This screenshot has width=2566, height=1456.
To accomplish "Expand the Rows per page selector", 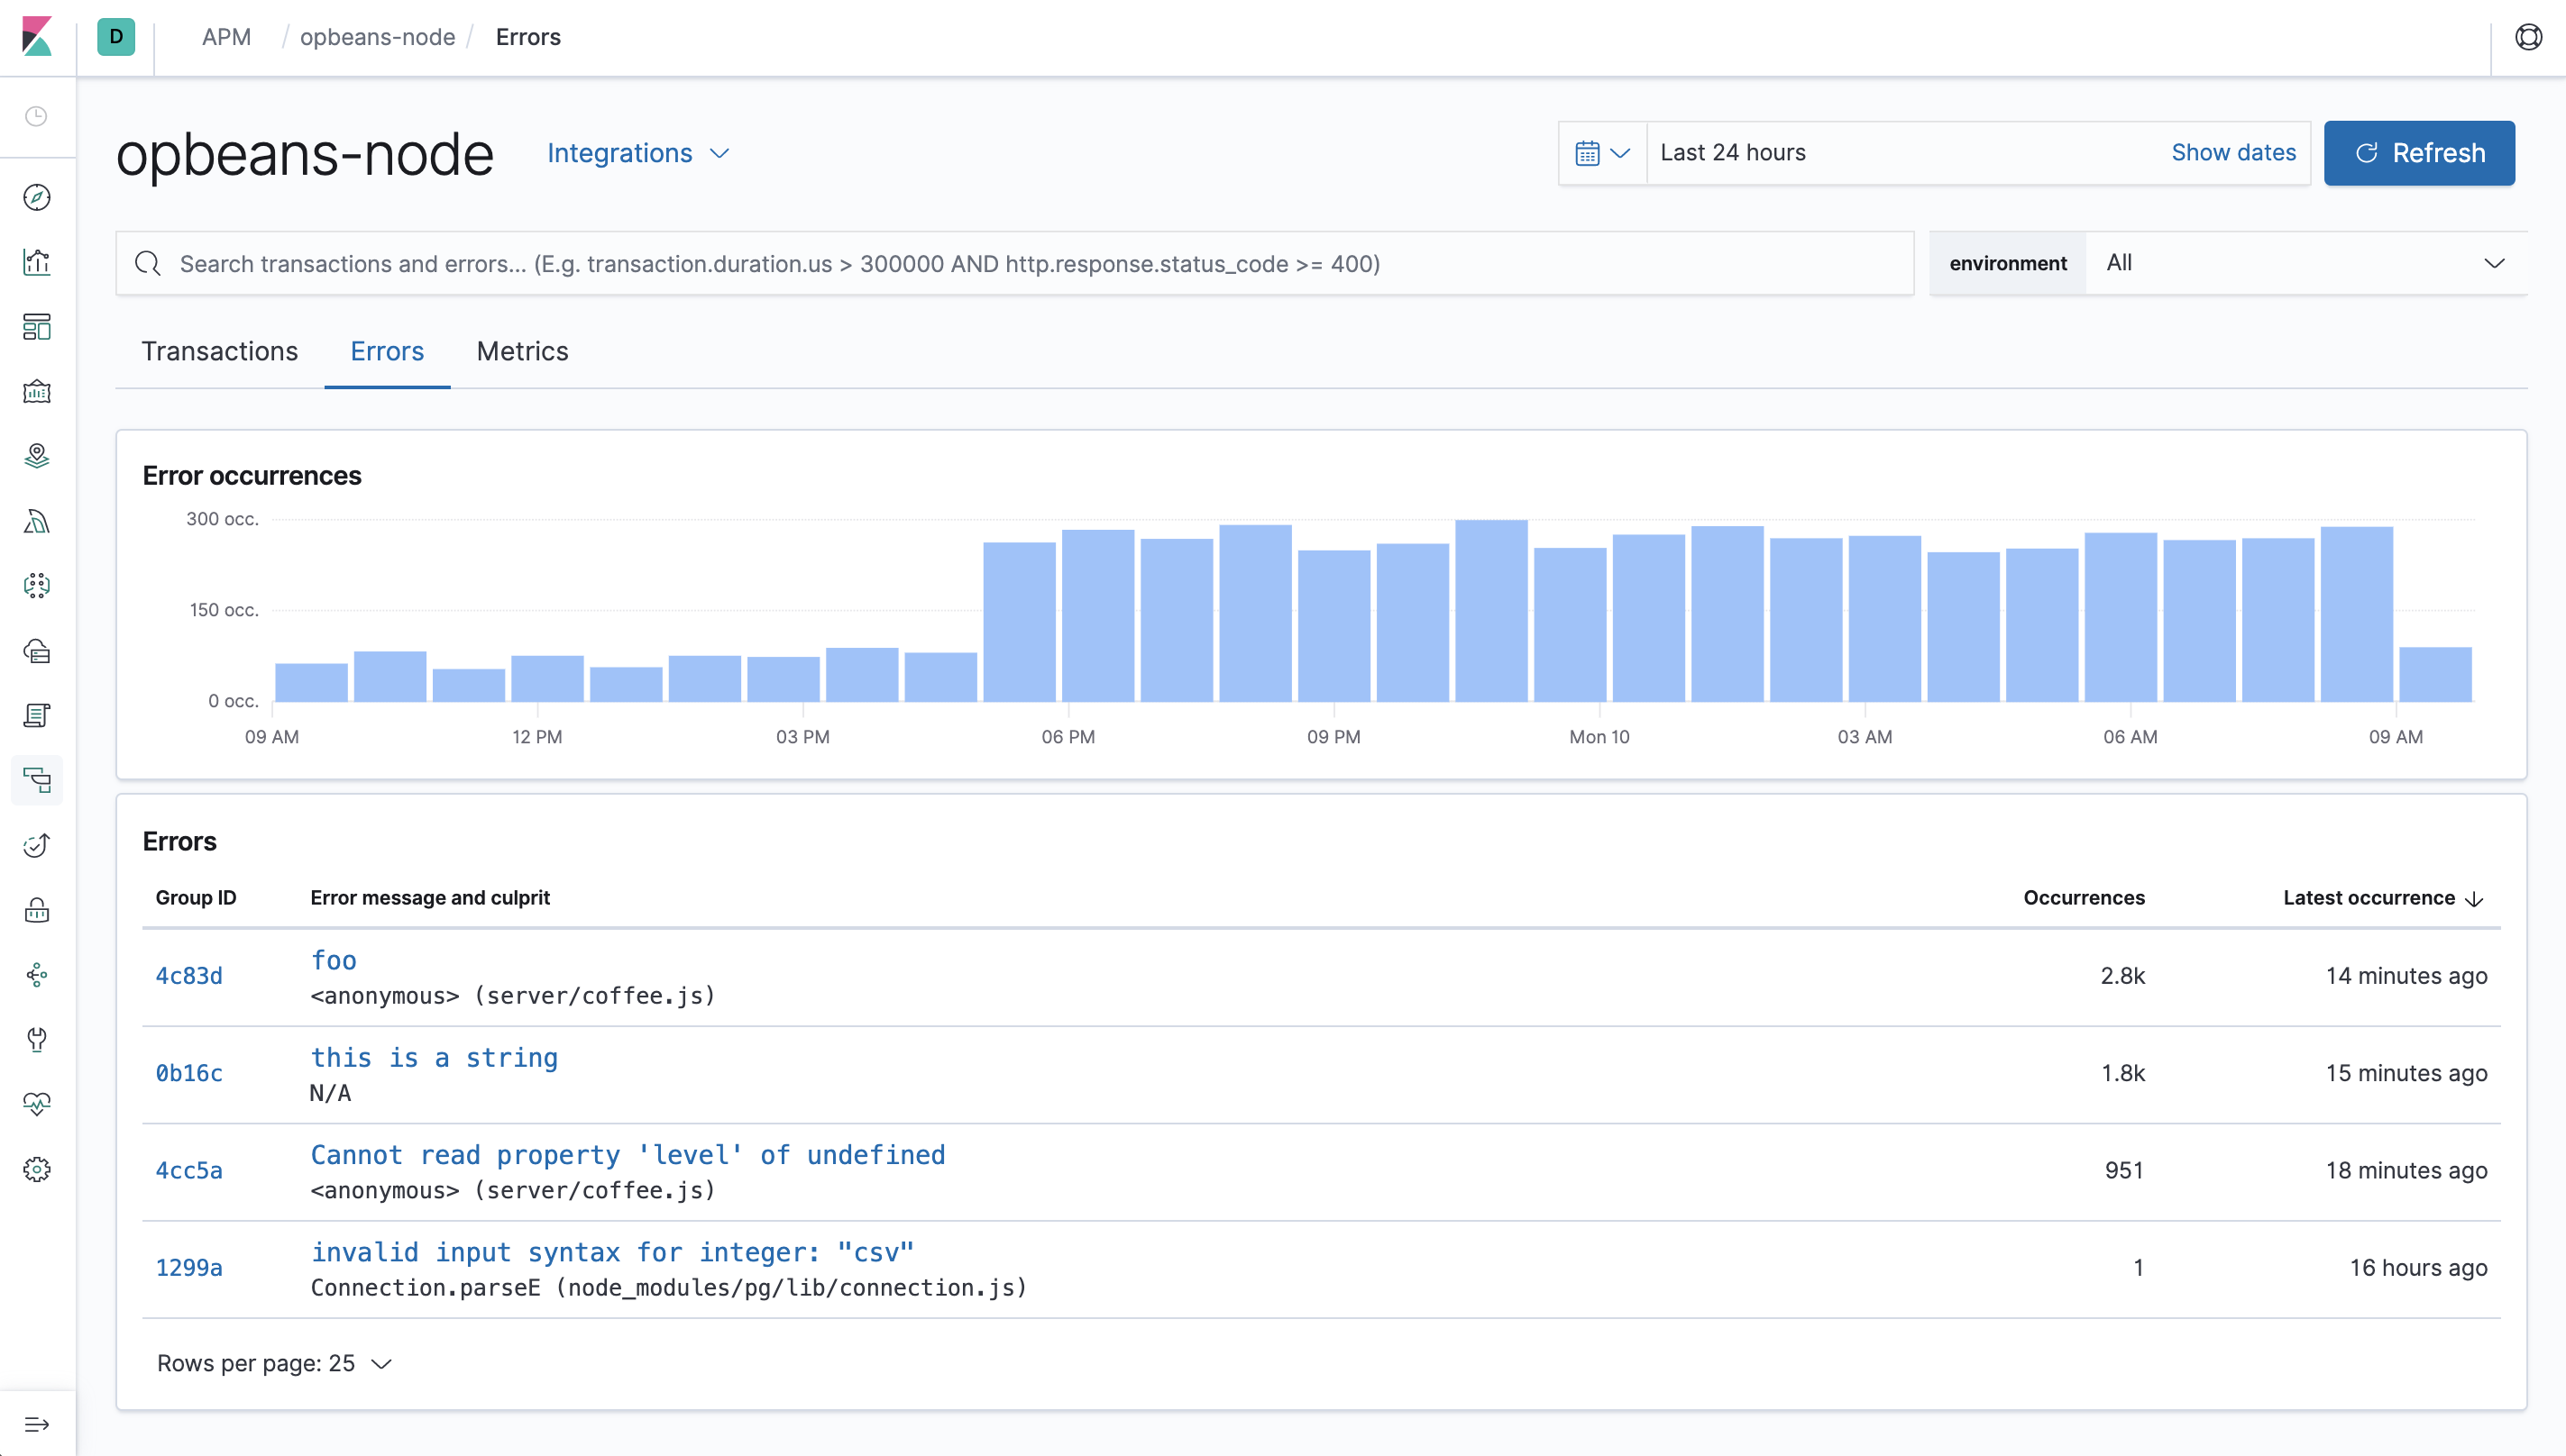I will point(273,1363).
